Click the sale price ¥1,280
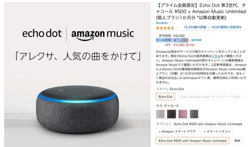The width and height of the screenshot is (250, 147). (x=181, y=40)
